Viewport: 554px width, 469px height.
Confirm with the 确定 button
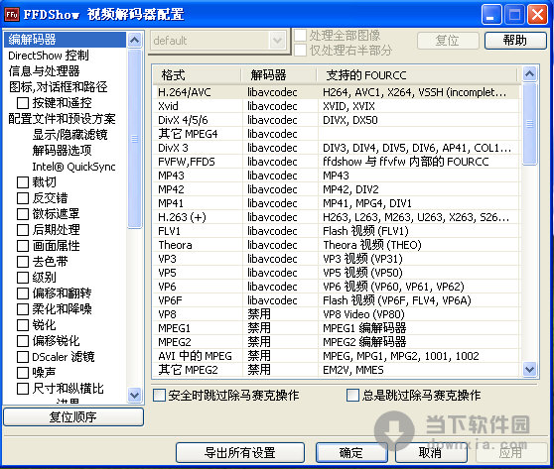click(351, 453)
